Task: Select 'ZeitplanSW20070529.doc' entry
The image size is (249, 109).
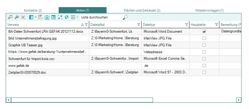Action: pyautogui.click(x=27, y=72)
